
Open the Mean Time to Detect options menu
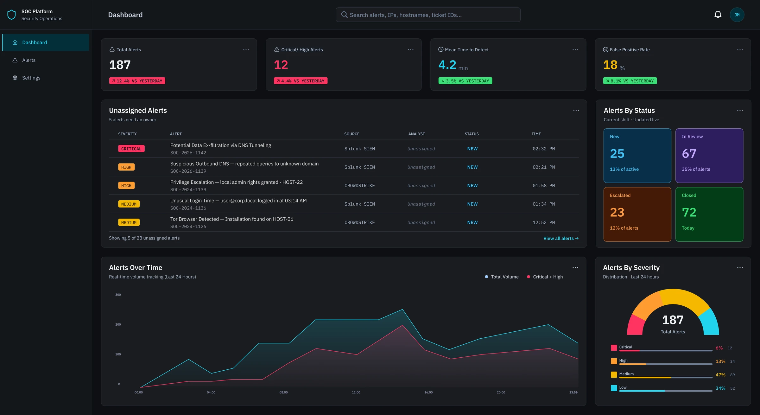click(575, 49)
